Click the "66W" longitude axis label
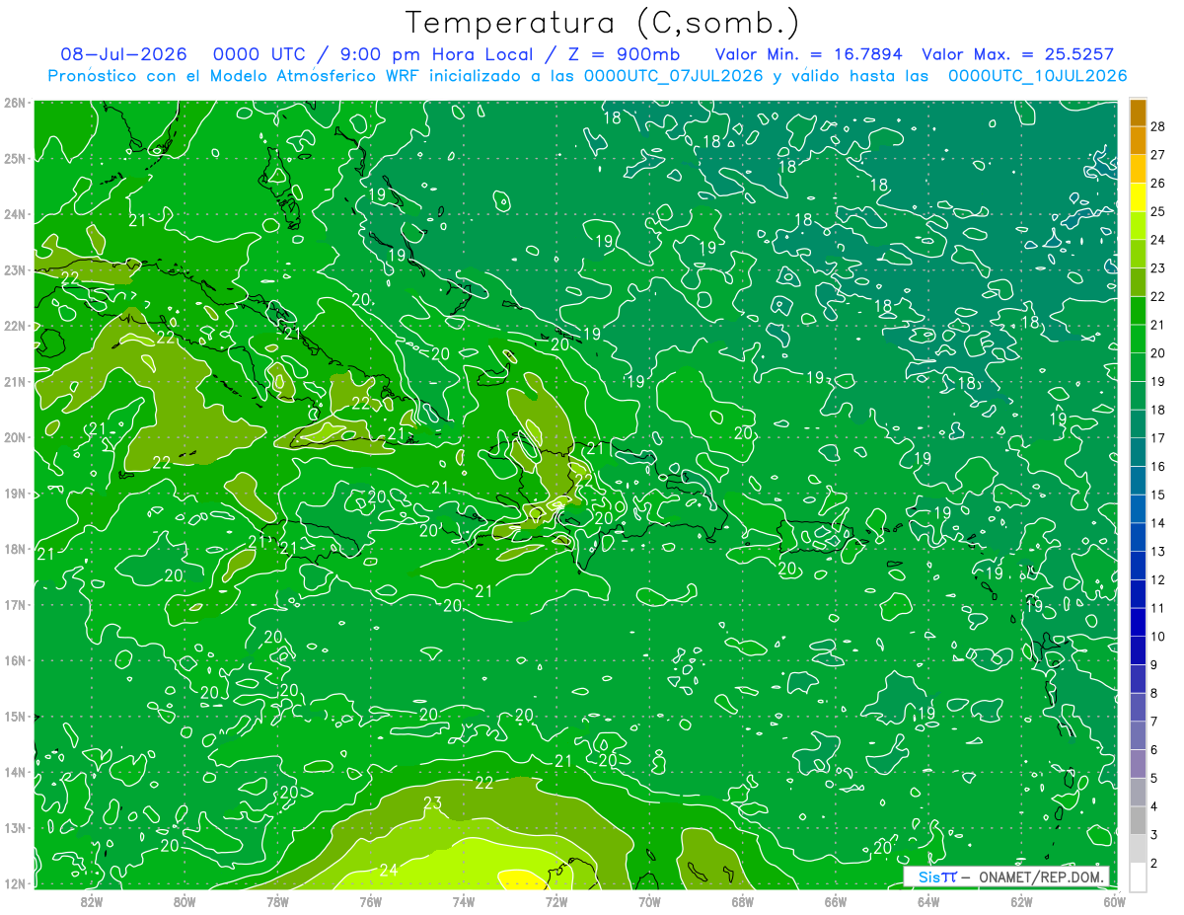The image size is (1184, 915). pyautogui.click(x=836, y=900)
